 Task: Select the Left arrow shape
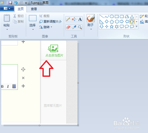[127, 22]
